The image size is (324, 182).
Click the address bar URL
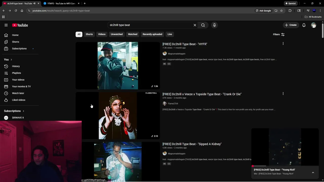click(61, 11)
